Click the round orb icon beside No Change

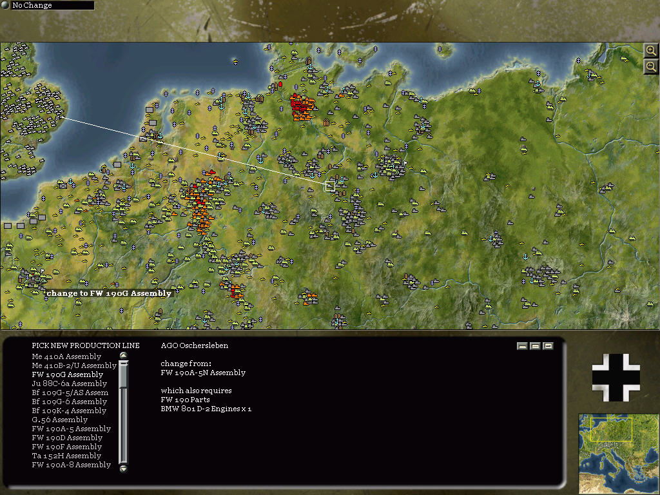coord(5,5)
